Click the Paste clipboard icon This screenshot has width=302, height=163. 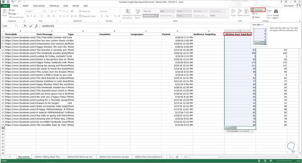click(x=5, y=12)
